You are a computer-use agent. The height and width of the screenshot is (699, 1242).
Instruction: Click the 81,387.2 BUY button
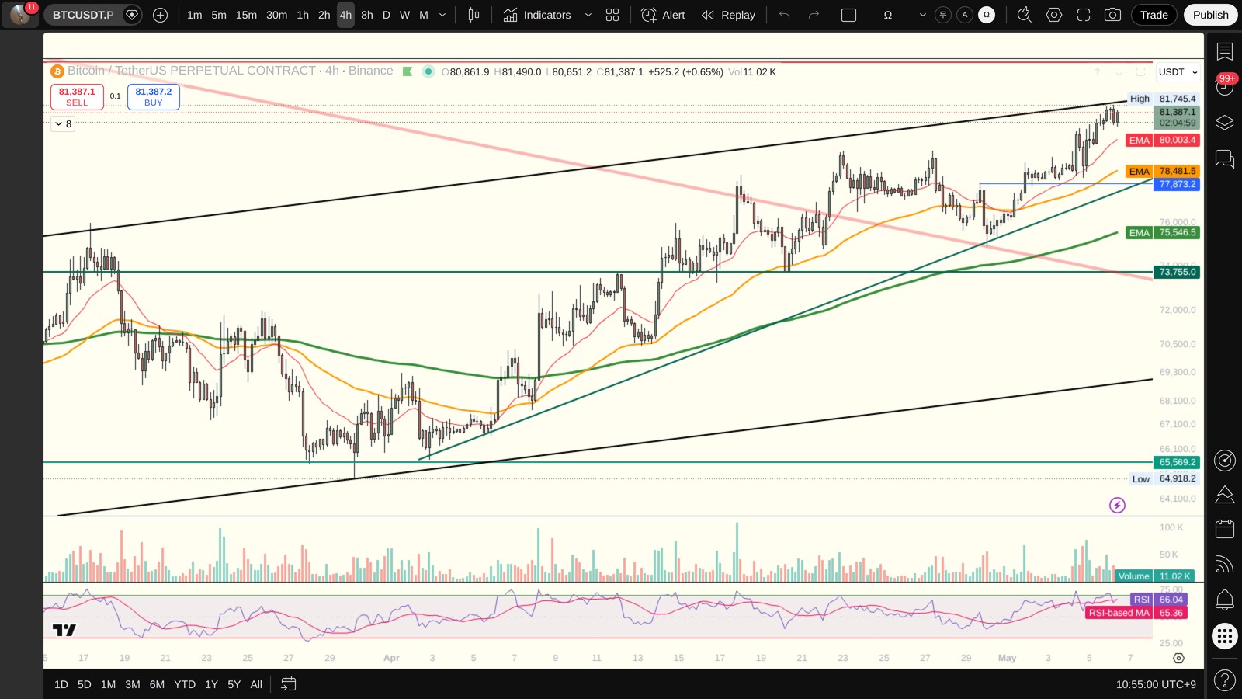(154, 96)
